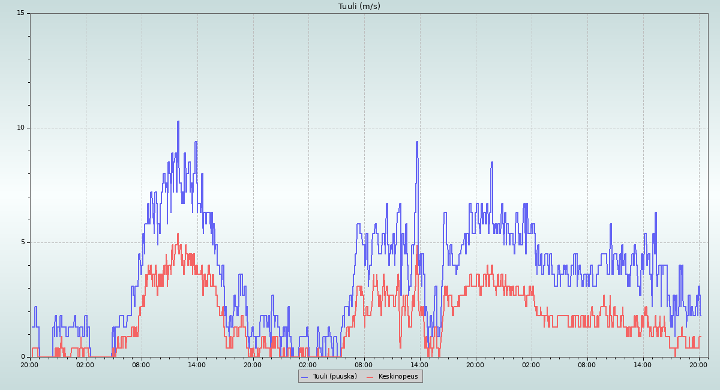Select the first 08:00 x-axis label
The width and height of the screenshot is (720, 390).
click(x=141, y=364)
